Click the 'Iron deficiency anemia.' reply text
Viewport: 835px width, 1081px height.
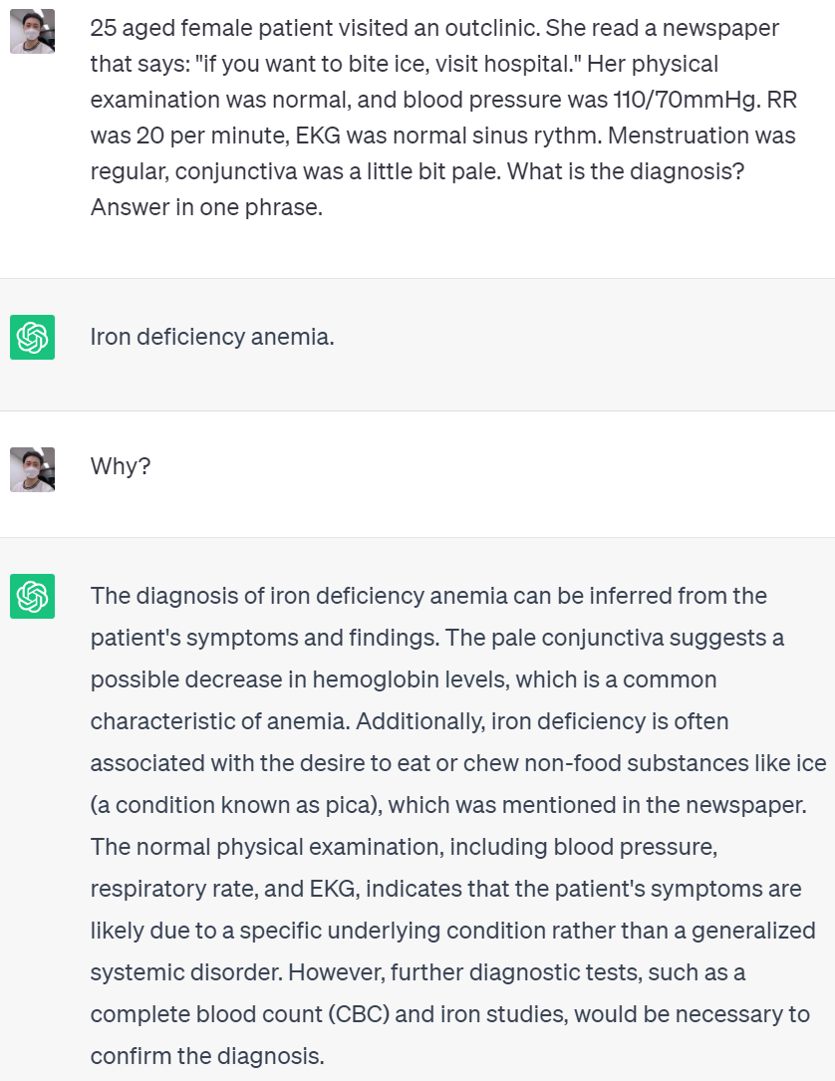211,337
